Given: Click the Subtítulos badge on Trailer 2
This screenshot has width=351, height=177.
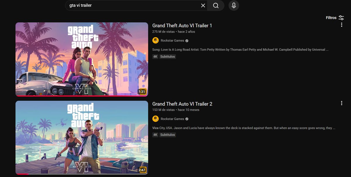Looking at the screenshot, I should click(x=168, y=135).
